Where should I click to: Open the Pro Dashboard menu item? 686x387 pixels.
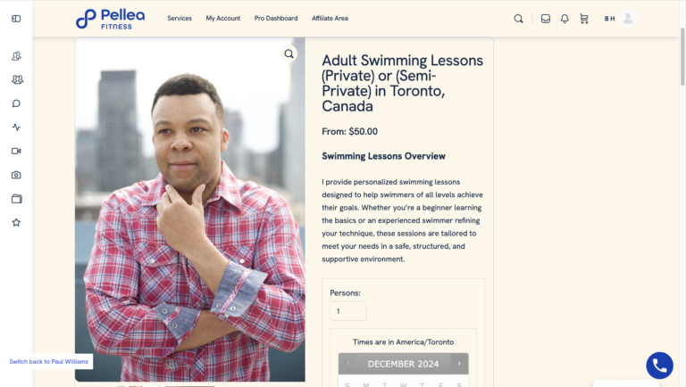(276, 19)
